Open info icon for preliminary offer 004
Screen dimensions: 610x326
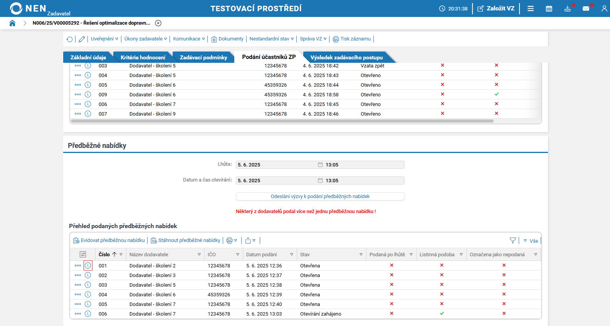tap(88, 294)
